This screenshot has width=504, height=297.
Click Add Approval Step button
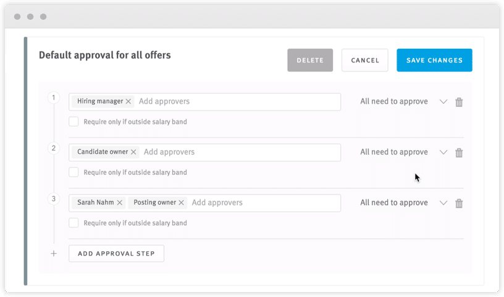point(116,254)
